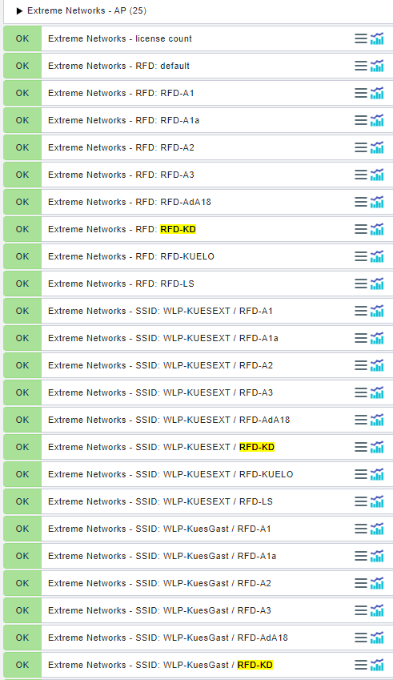This screenshot has width=393, height=680.
Task: Show graph for WLP-KUESEXT / RFD-AdA18
Action: pos(377,420)
